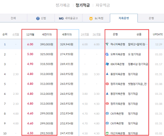Open the 신협 category tab label
164x136 pixels.
tap(44, 18)
